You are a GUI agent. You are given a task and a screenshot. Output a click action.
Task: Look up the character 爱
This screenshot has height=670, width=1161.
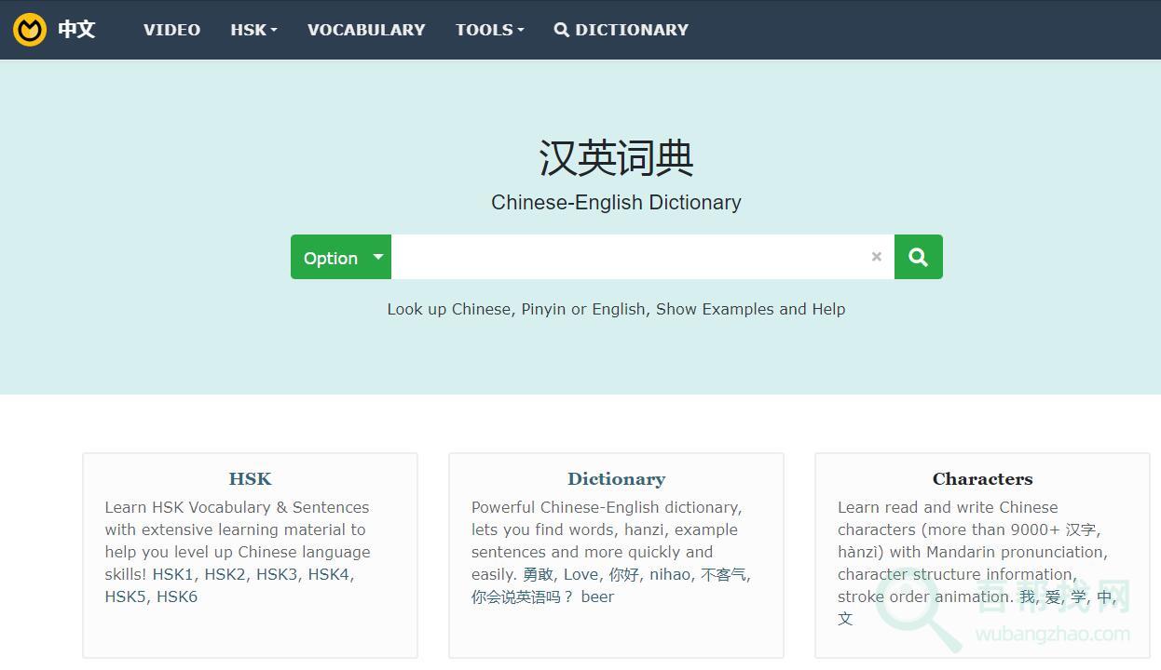[x=1048, y=596]
